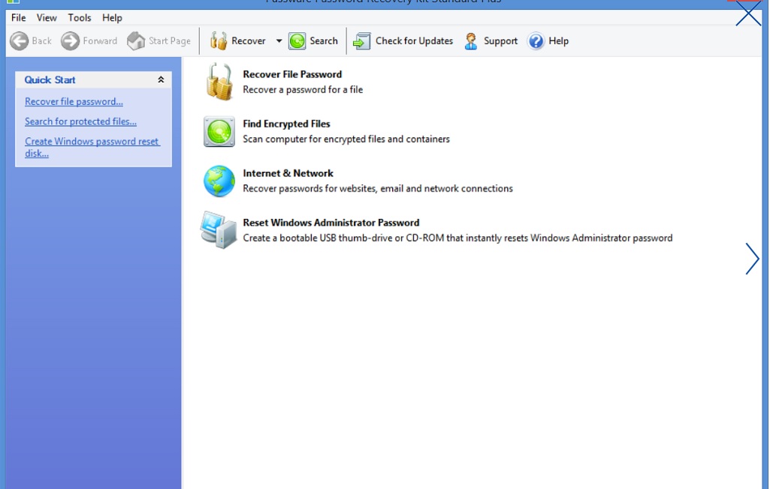Viewport: 770px width, 489px height.
Task: Open the View menu
Action: coord(47,18)
